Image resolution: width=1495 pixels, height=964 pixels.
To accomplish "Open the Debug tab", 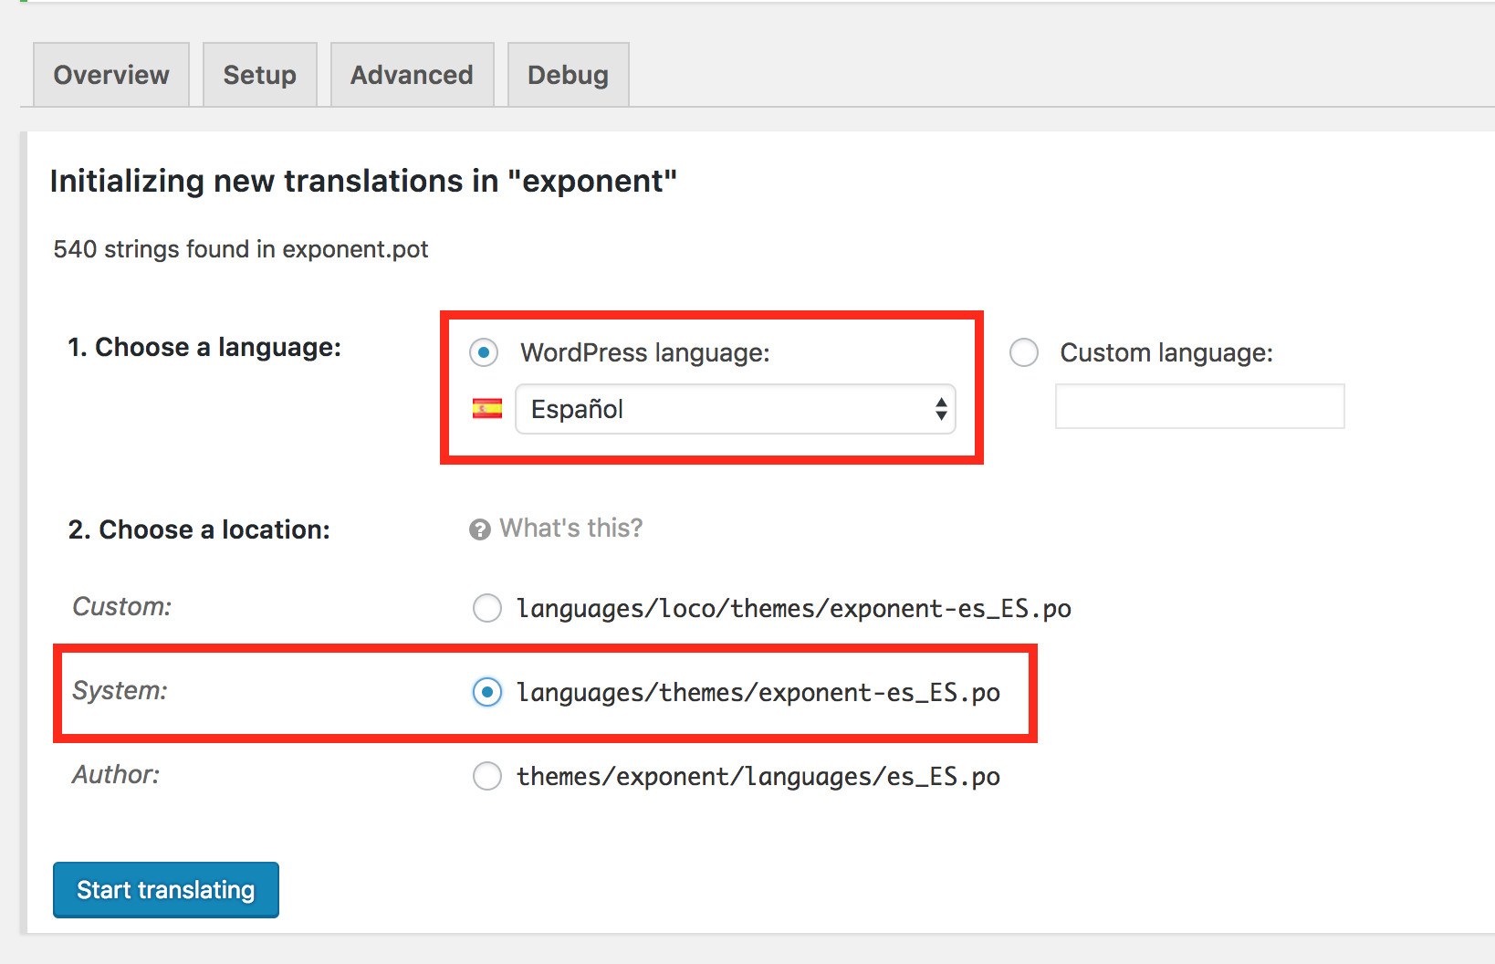I will 568,74.
